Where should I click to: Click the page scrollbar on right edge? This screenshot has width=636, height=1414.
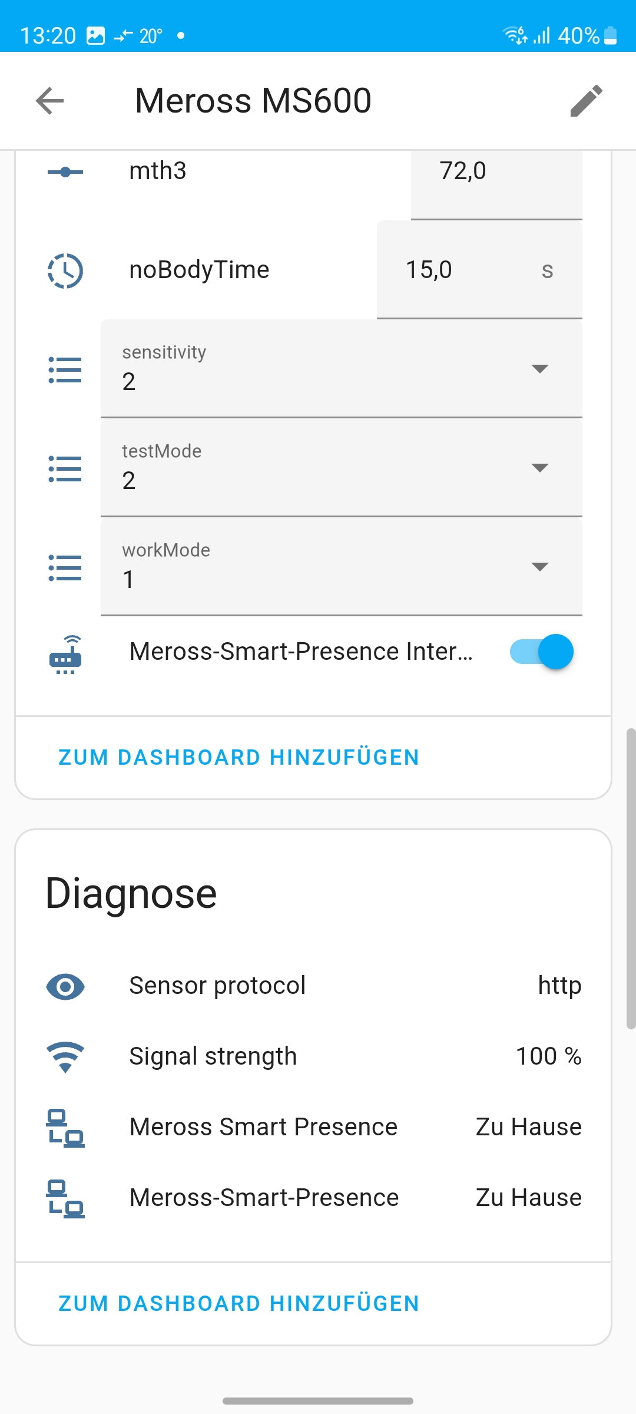pos(631,878)
